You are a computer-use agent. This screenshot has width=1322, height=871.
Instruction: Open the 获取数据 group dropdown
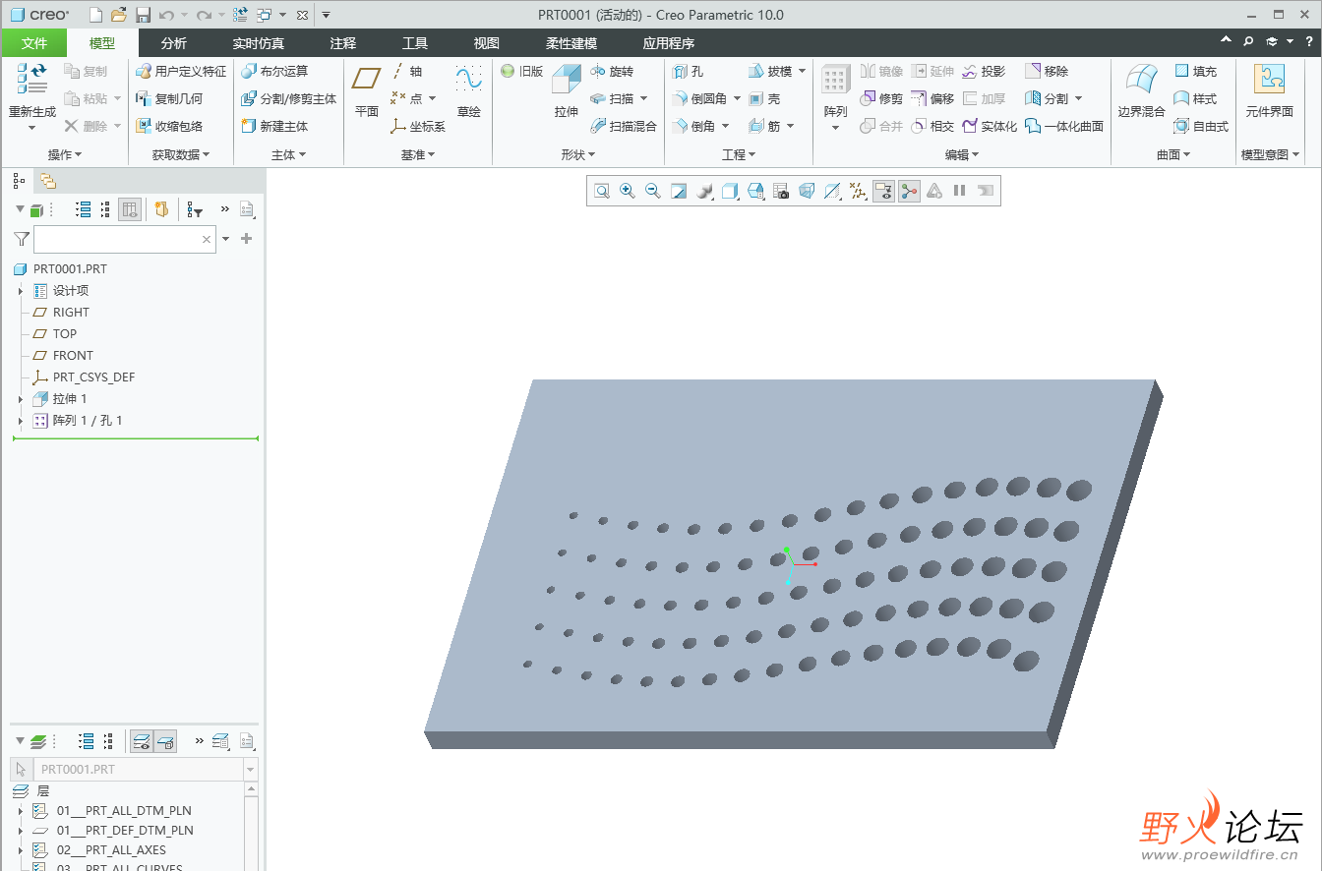point(181,154)
